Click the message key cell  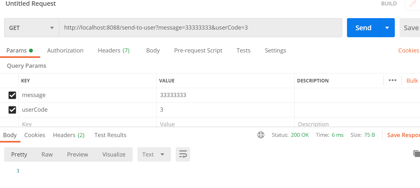87,95
